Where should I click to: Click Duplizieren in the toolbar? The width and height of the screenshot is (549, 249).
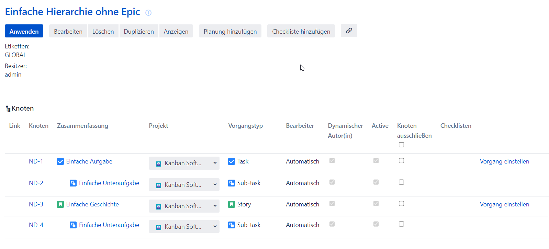(x=139, y=31)
